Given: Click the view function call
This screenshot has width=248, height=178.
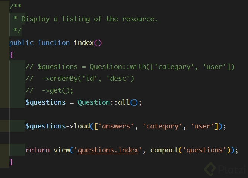Looking at the screenshot, I should tap(61, 150).
